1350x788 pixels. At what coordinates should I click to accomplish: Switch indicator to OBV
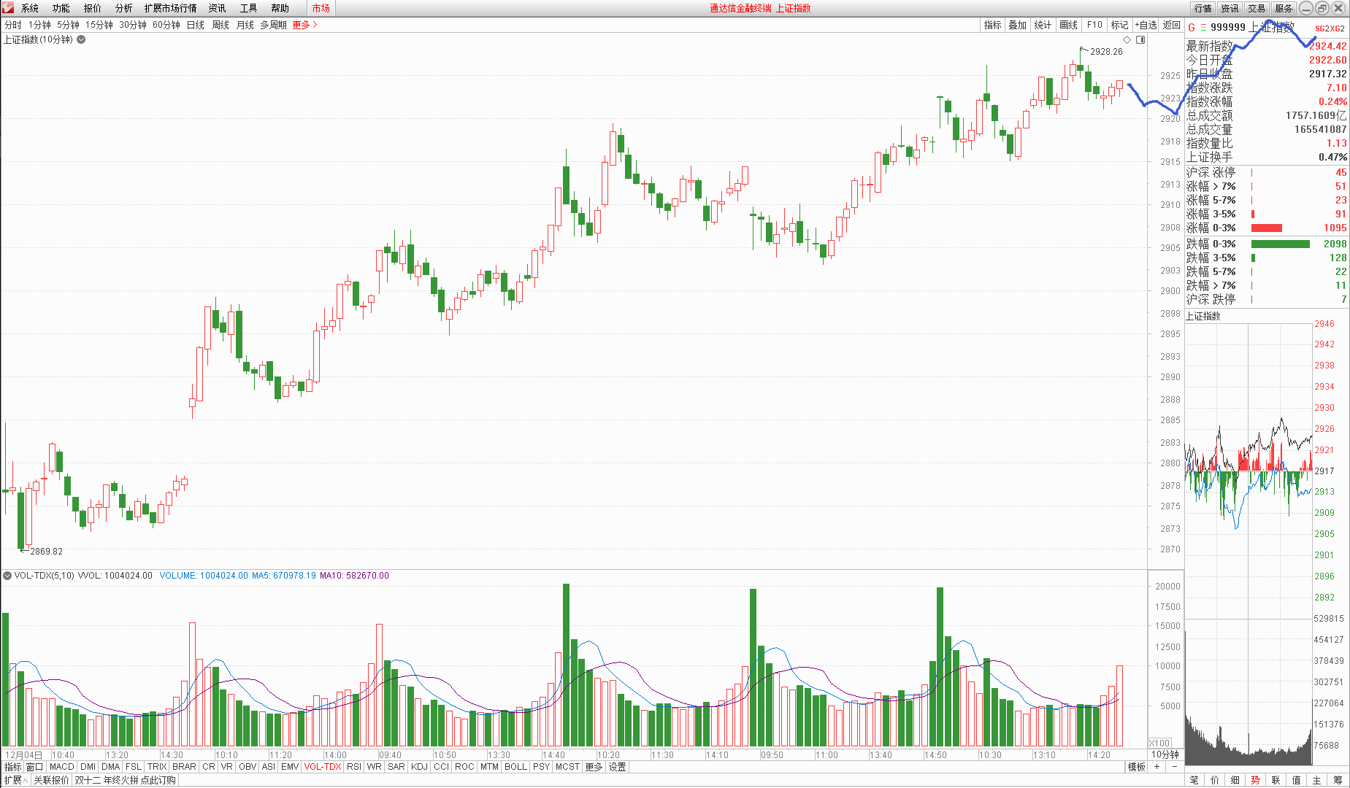click(248, 767)
